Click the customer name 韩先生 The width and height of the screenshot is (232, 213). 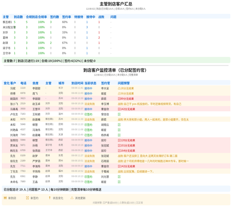[x=14, y=151]
